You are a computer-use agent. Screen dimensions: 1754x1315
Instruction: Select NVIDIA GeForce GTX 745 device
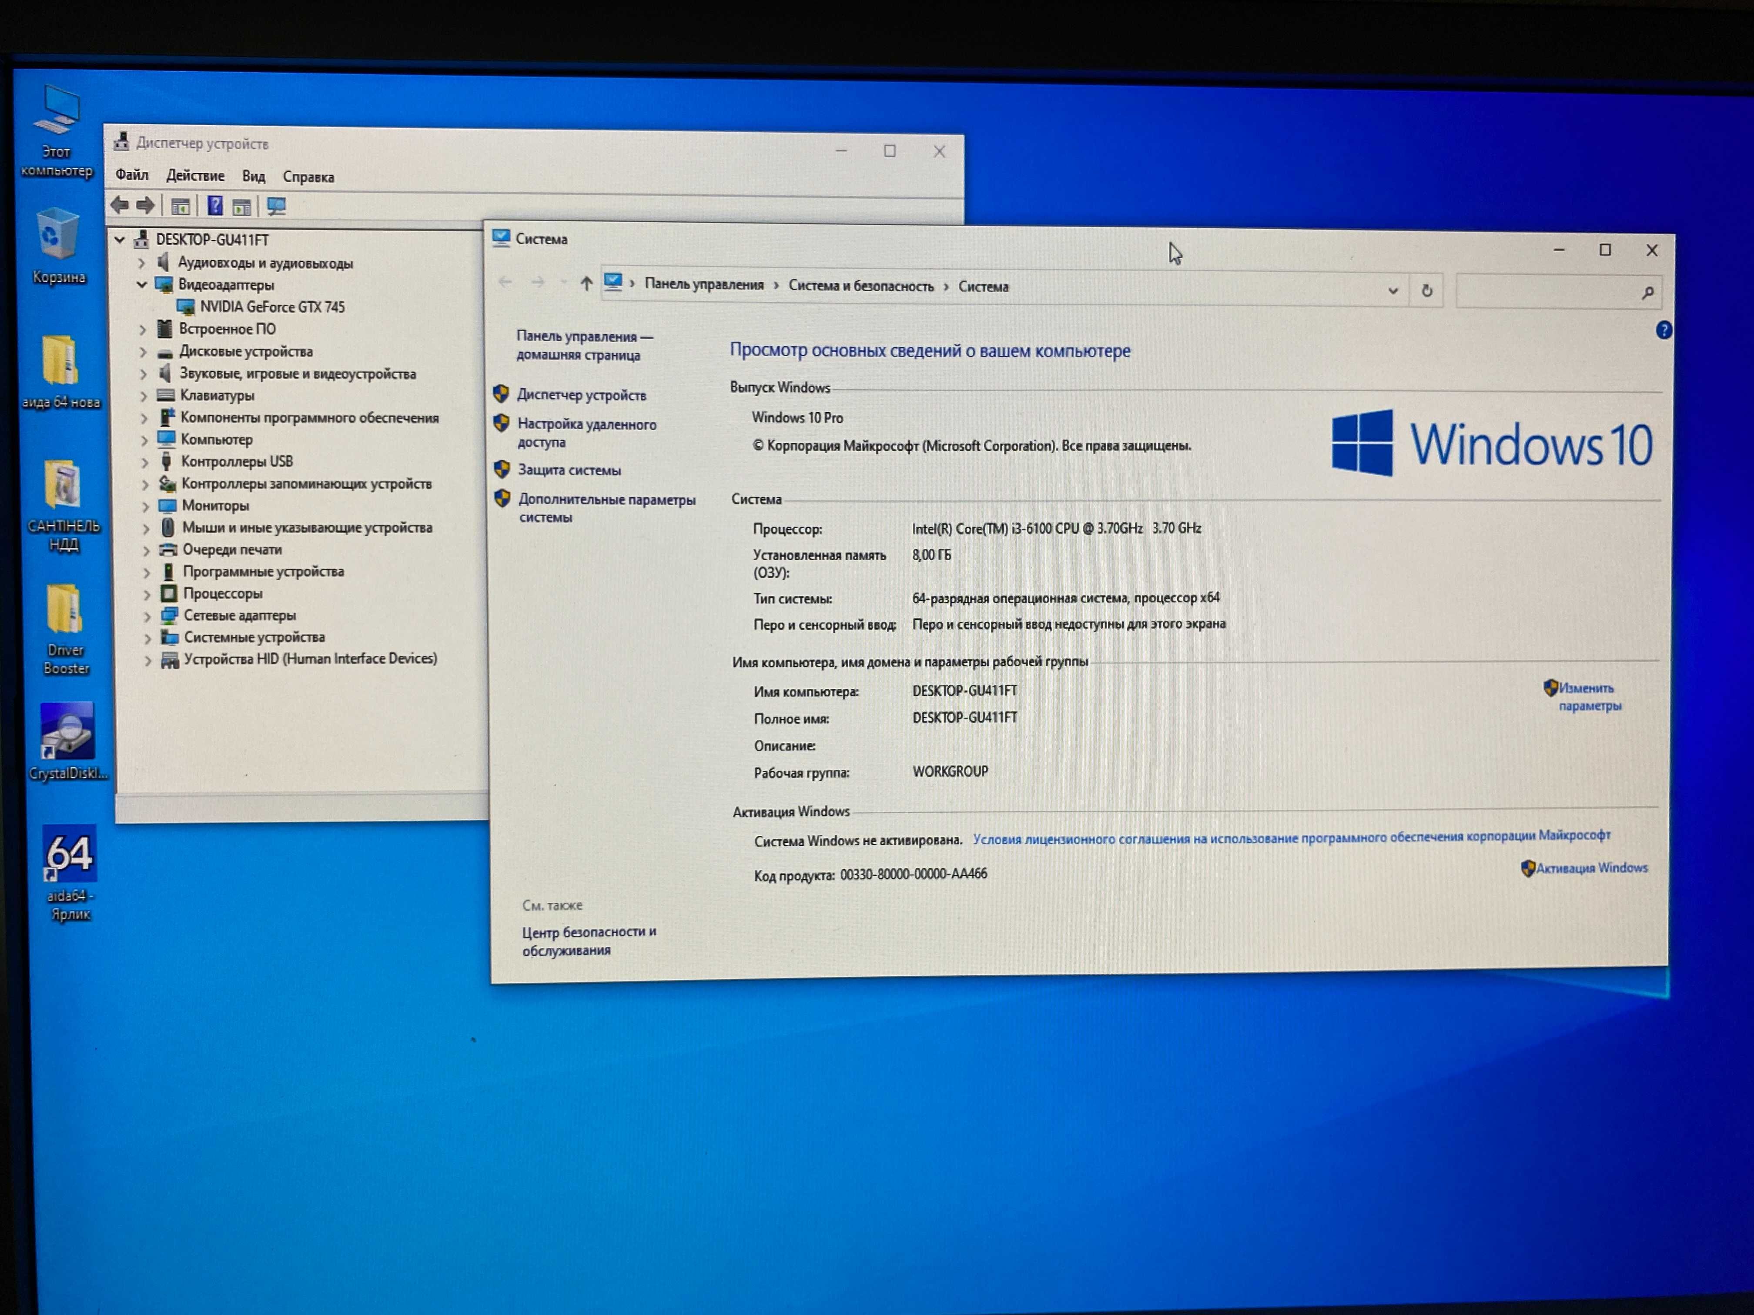272,307
